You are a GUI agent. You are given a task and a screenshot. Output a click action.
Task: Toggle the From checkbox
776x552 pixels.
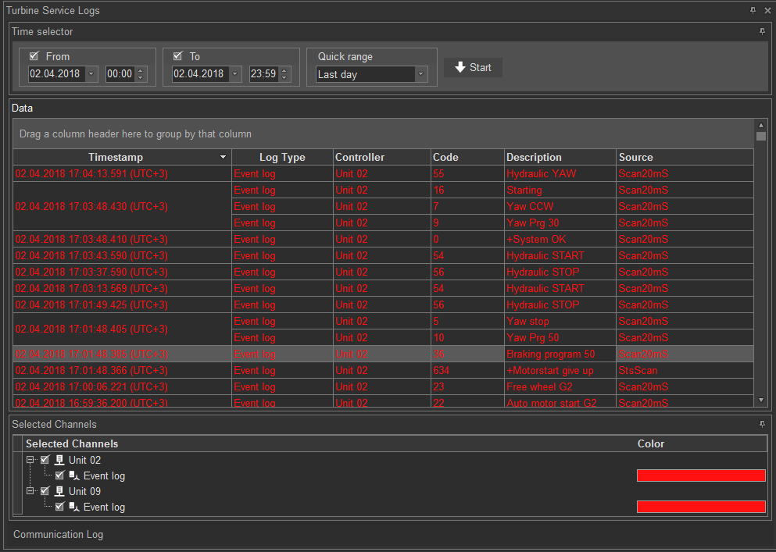34,56
